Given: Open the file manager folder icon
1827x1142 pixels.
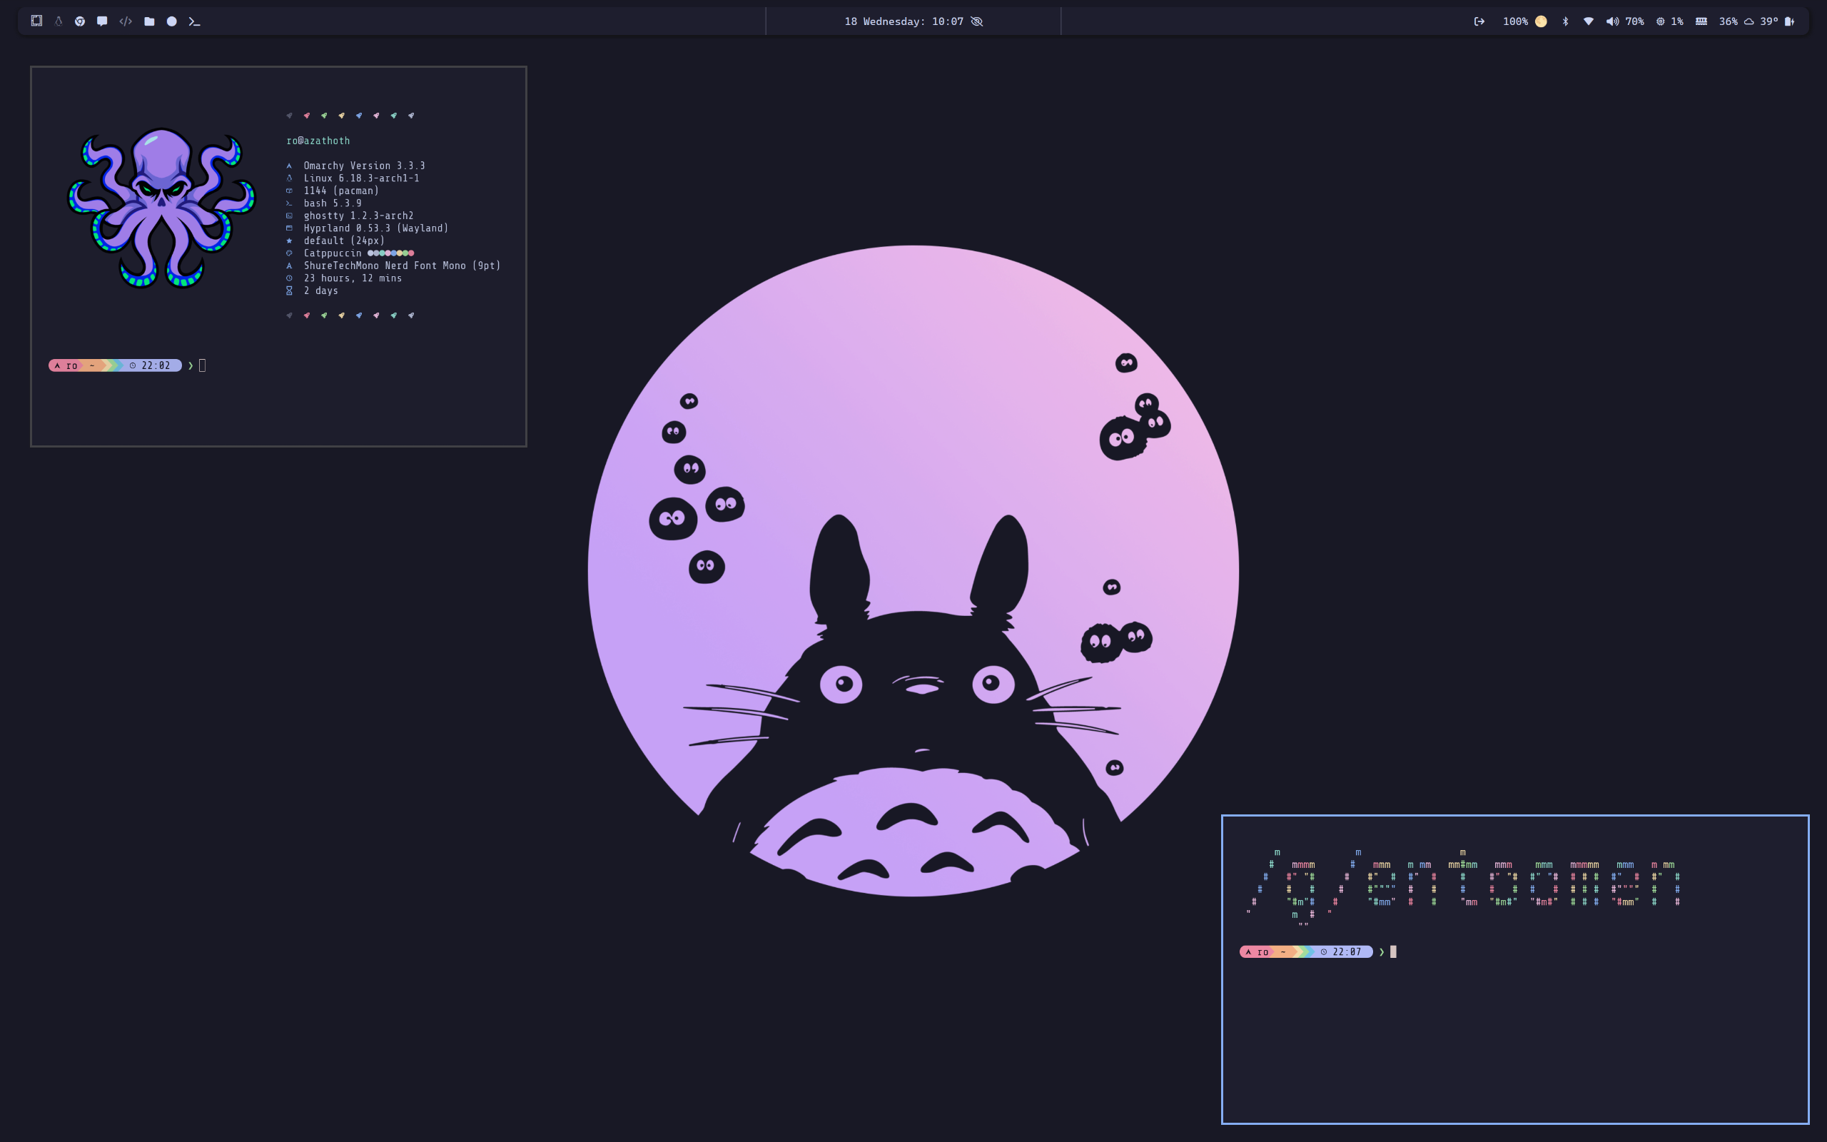Looking at the screenshot, I should point(149,21).
